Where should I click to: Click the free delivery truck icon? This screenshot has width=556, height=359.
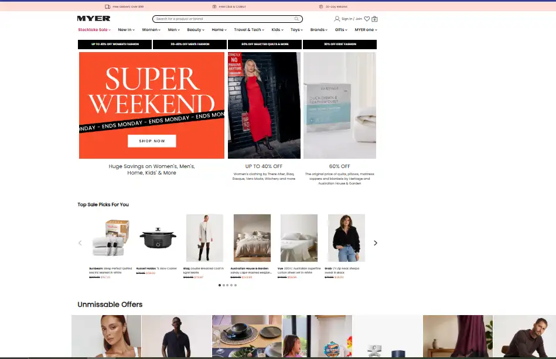[107, 6]
